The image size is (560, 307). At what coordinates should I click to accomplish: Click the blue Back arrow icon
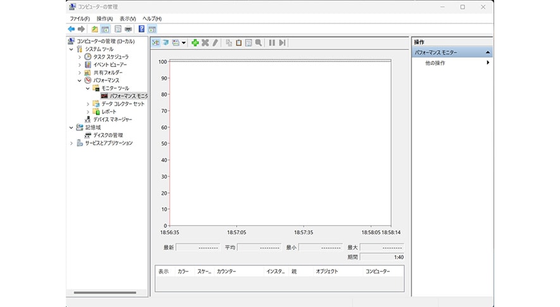(x=72, y=29)
